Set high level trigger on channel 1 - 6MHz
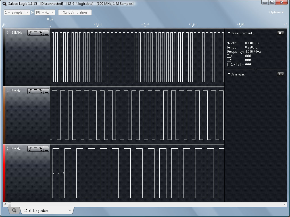 coord(36,91)
